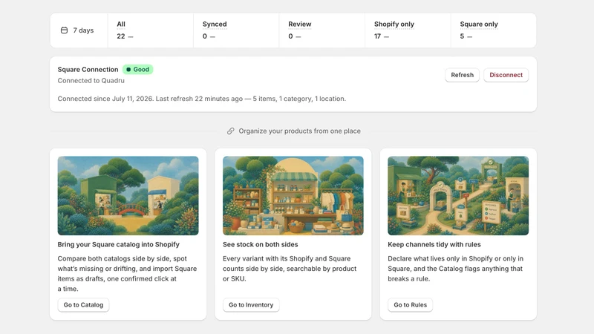Image resolution: width=594 pixels, height=334 pixels.
Task: Click the link icon beside Organize your products
Action: point(230,131)
